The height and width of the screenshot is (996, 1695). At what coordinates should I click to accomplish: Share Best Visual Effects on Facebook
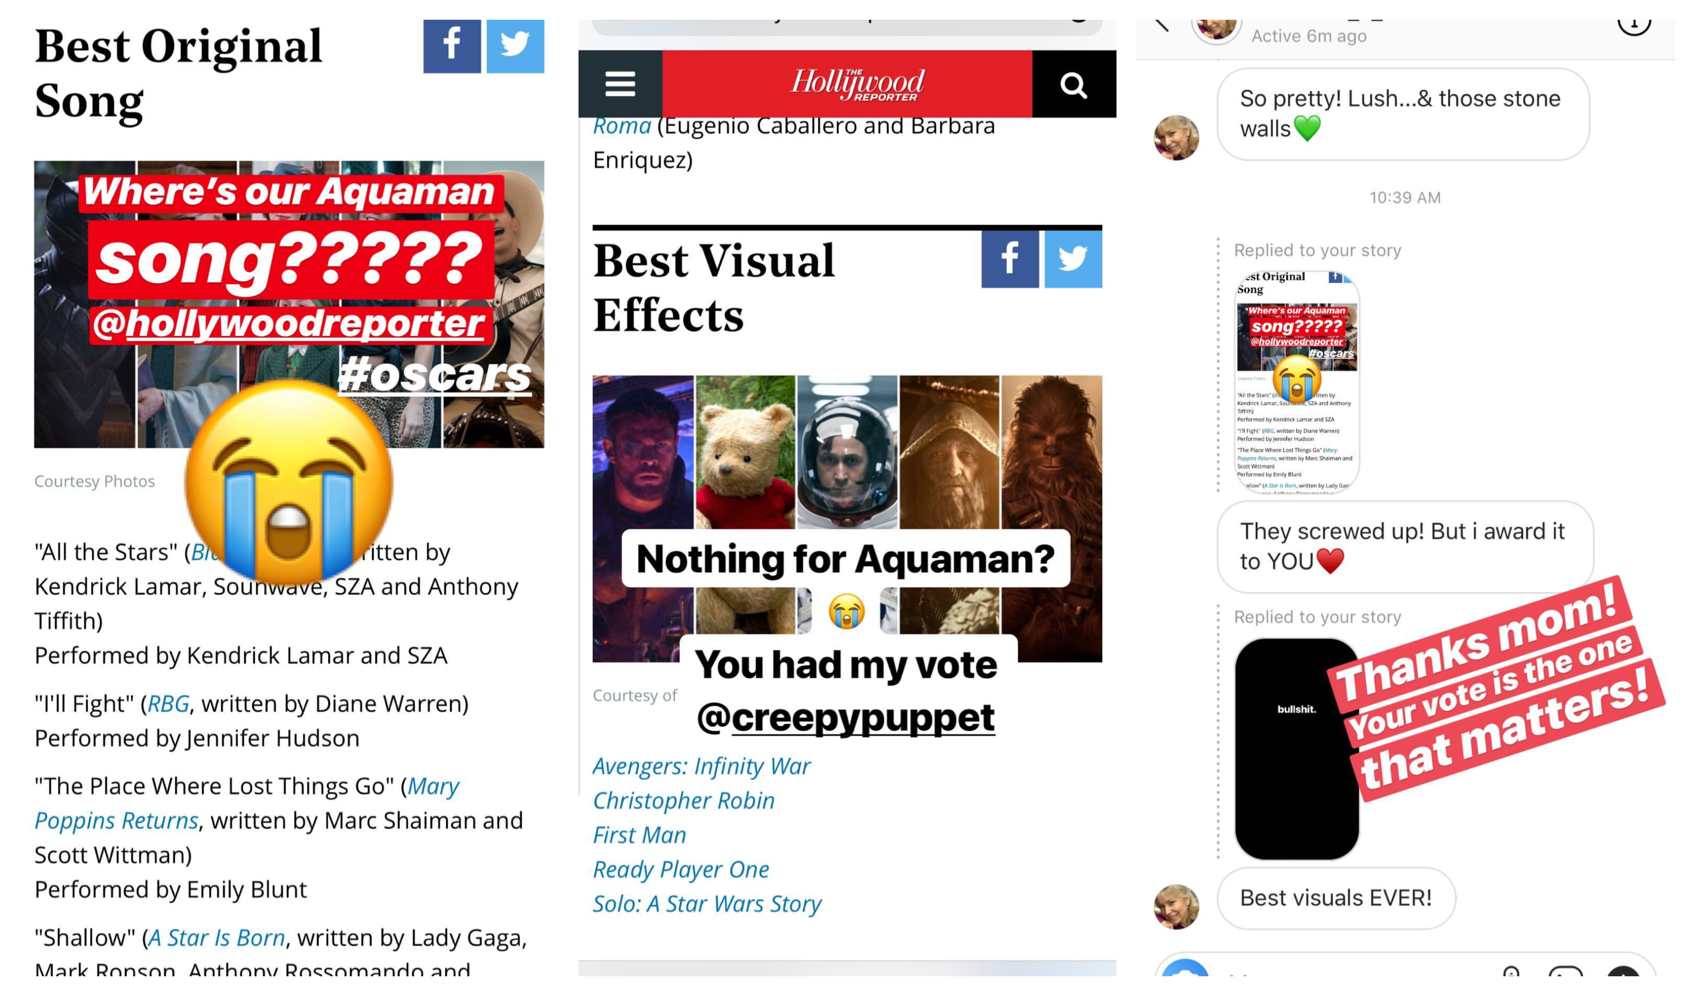pyautogui.click(x=1010, y=259)
